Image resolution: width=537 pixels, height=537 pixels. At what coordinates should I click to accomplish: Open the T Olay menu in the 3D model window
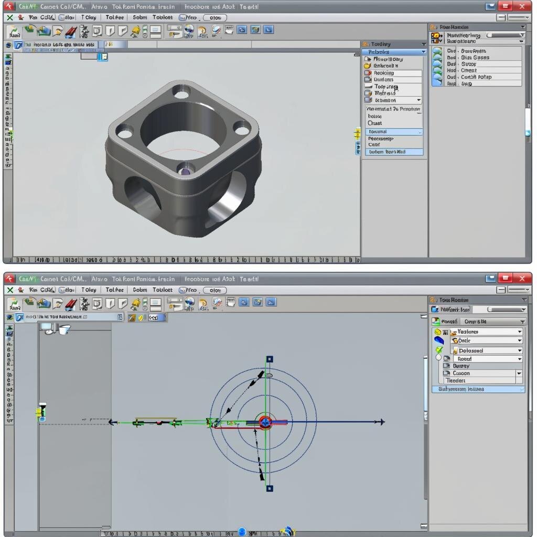tap(88, 17)
